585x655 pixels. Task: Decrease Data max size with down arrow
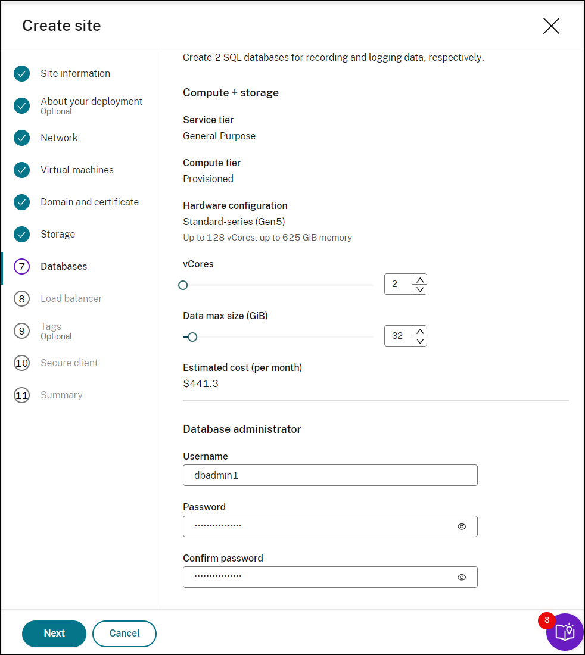click(x=420, y=341)
